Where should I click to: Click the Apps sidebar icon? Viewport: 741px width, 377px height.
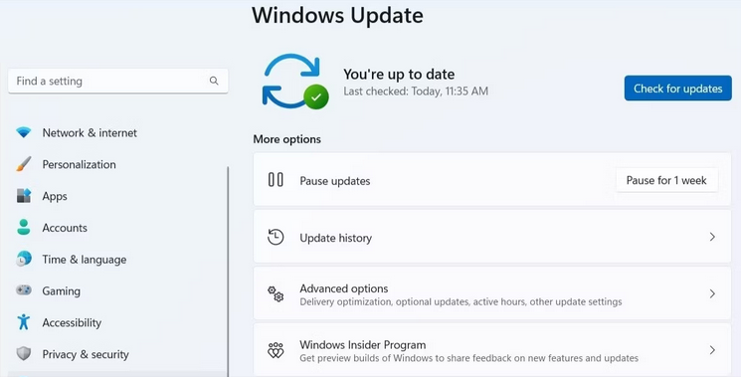24,196
